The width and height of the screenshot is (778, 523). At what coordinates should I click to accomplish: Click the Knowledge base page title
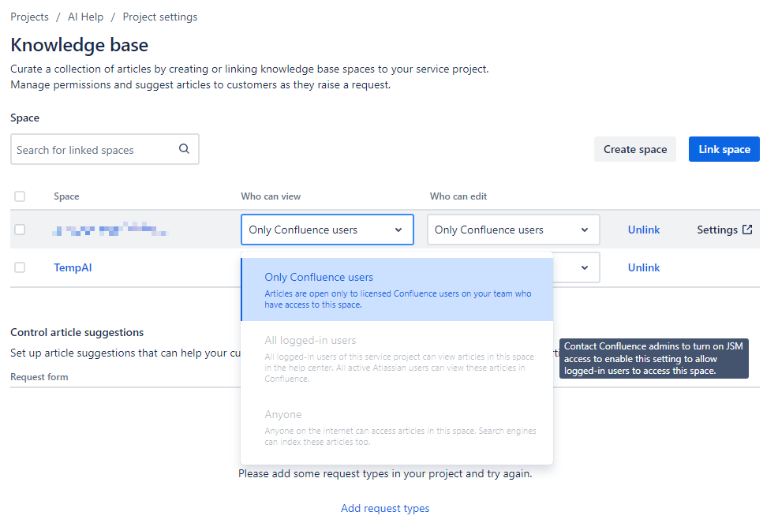point(80,45)
